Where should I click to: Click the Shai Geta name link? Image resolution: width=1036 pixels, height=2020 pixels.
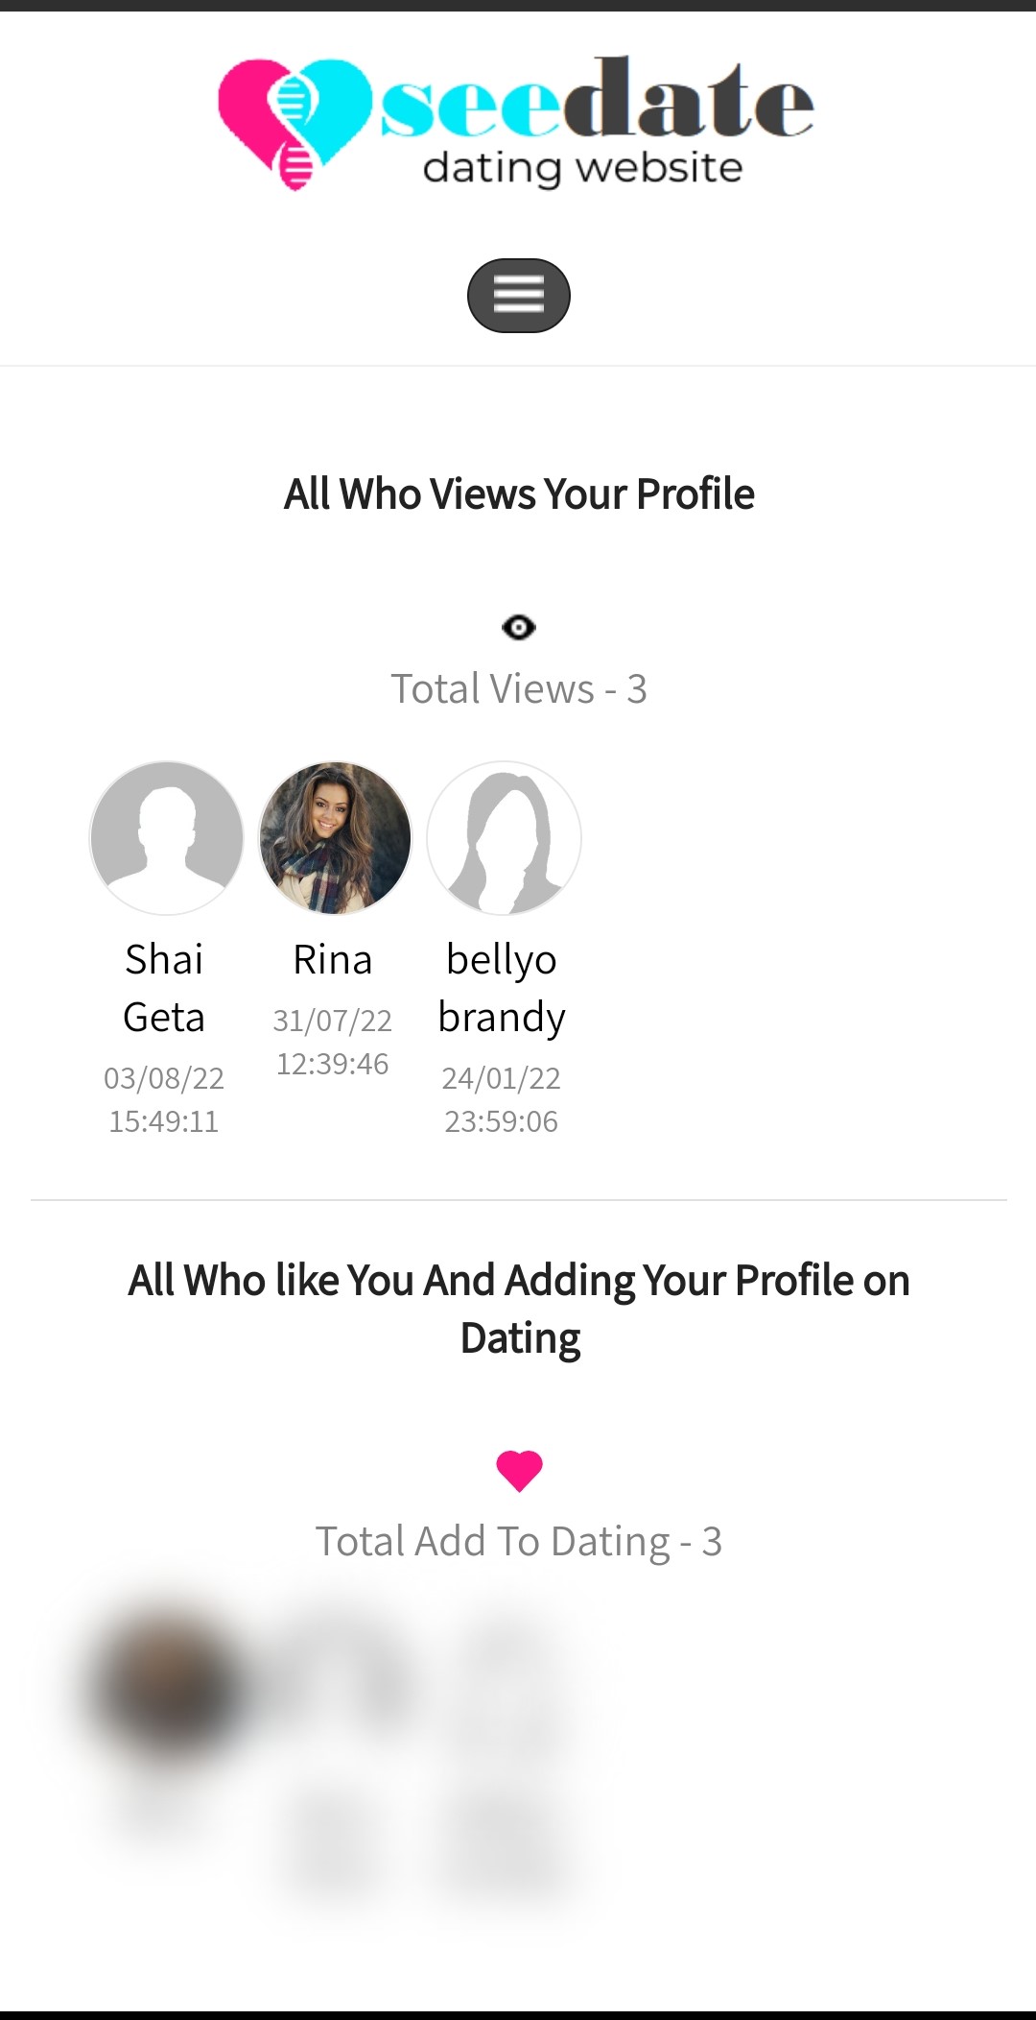pyautogui.click(x=164, y=988)
